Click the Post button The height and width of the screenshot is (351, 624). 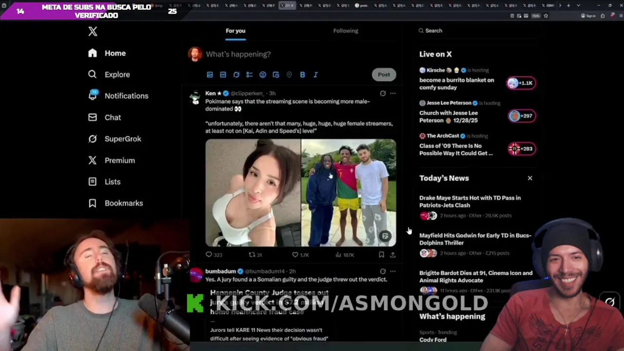tap(384, 75)
